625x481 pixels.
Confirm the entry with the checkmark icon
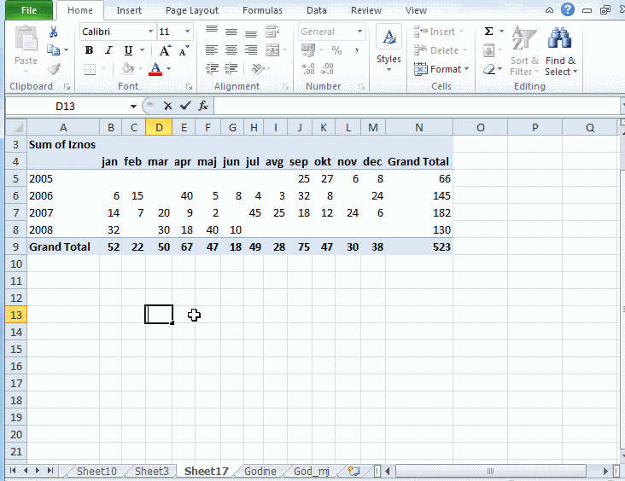coord(185,106)
